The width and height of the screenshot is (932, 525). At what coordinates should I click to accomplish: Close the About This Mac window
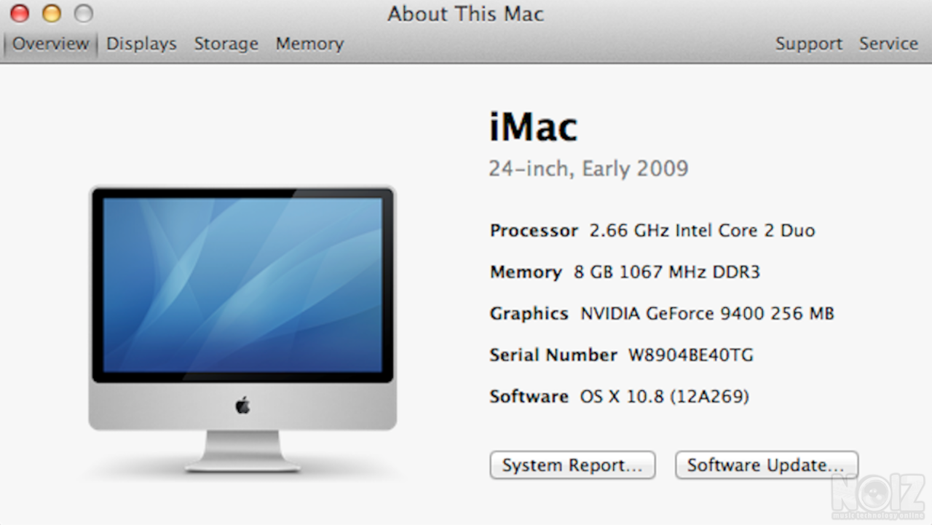point(20,13)
